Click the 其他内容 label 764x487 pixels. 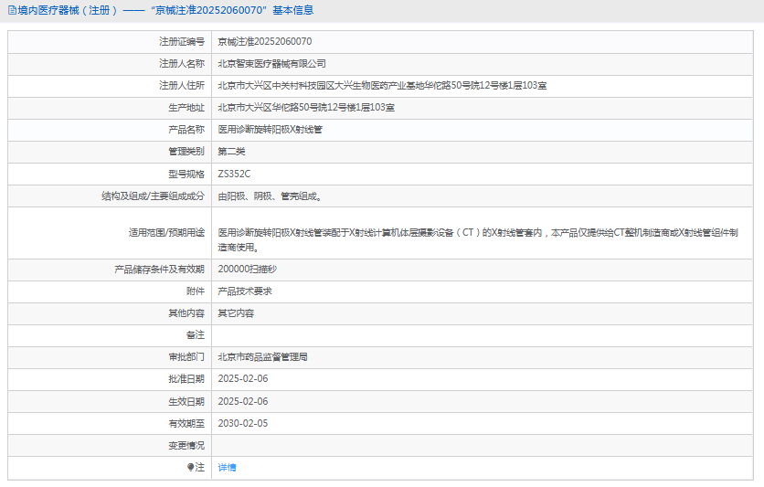186,313
